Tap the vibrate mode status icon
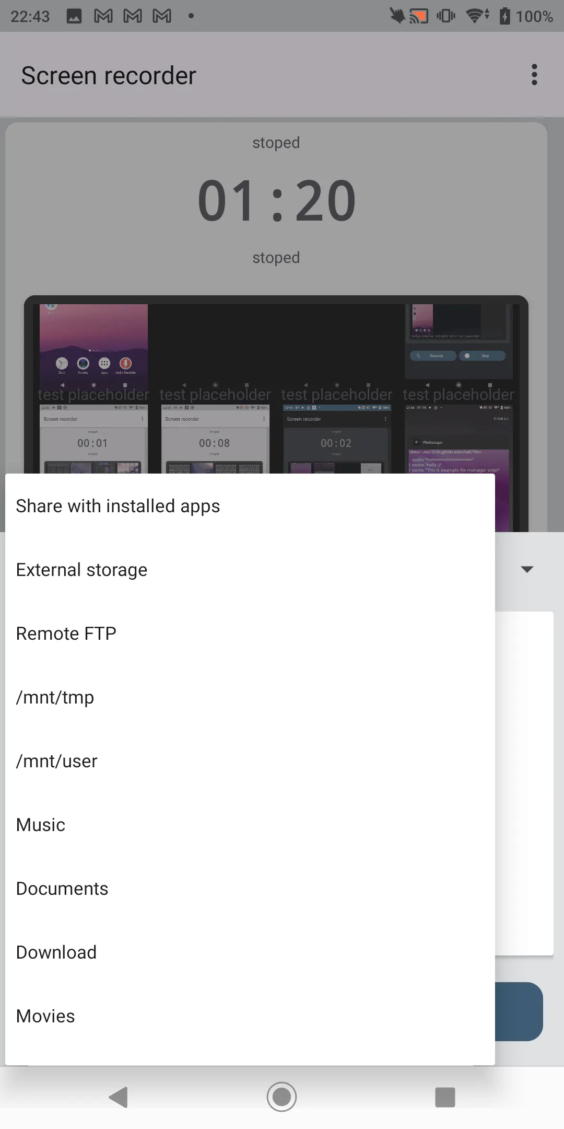Viewport: 564px width, 1129px height. click(x=445, y=16)
